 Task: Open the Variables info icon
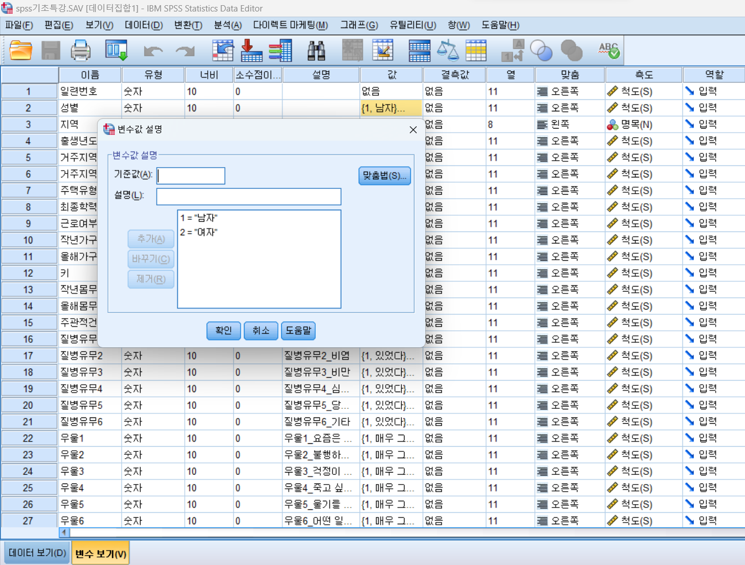281,51
